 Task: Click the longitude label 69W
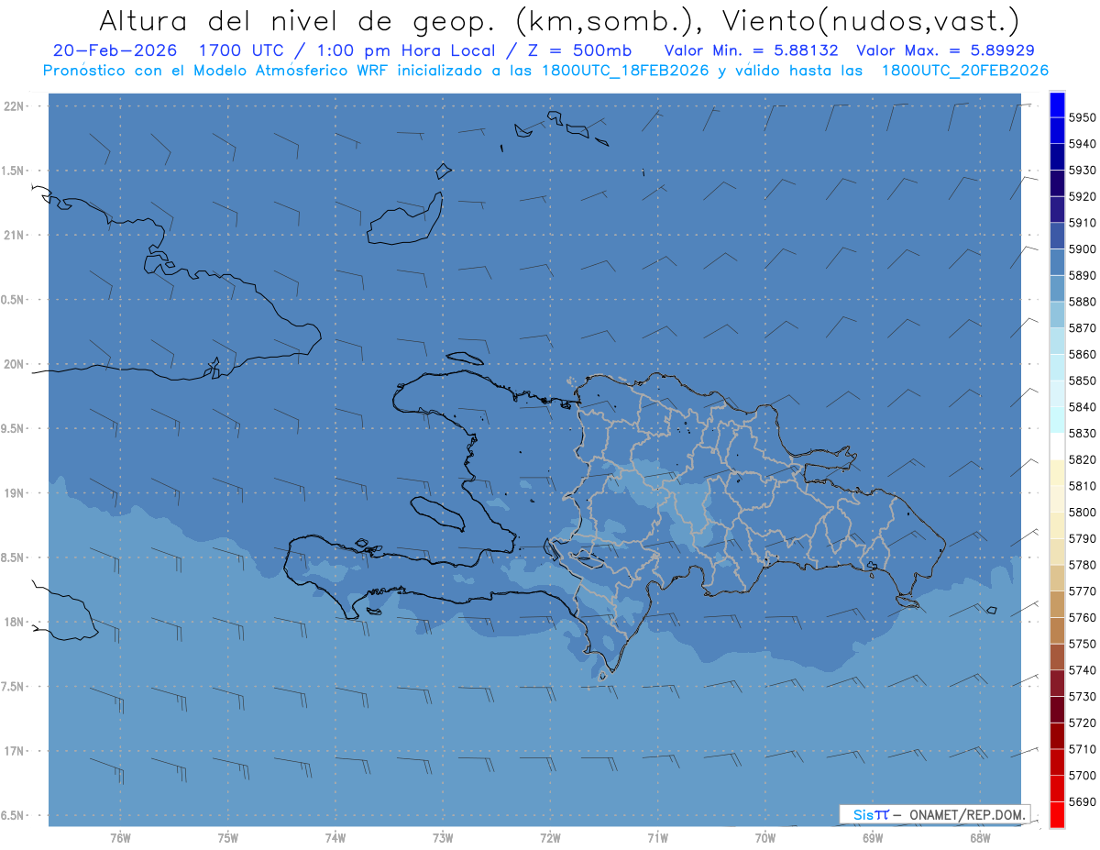[x=873, y=838]
